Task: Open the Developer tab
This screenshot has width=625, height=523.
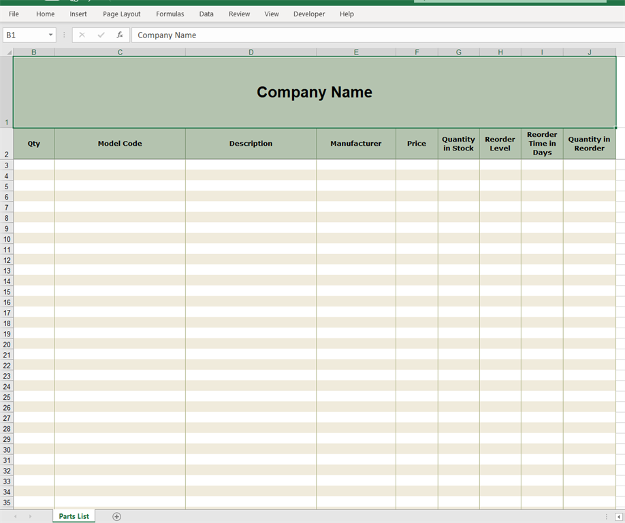Action: [x=309, y=14]
